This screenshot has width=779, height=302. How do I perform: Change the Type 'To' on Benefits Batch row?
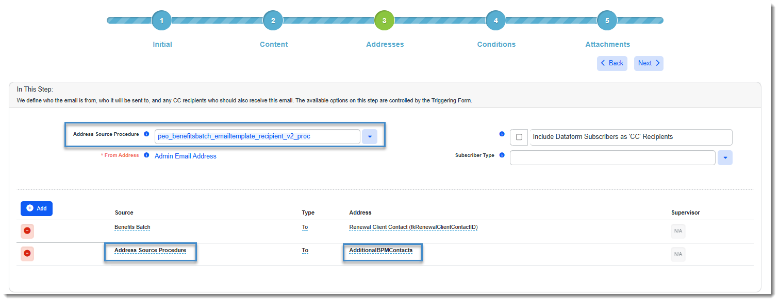point(305,227)
